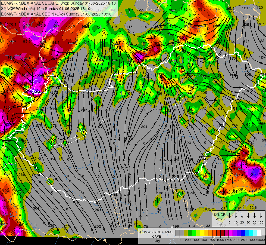The image size is (266, 245).
Task: Click the map value 301
Action: tap(36, 208)
